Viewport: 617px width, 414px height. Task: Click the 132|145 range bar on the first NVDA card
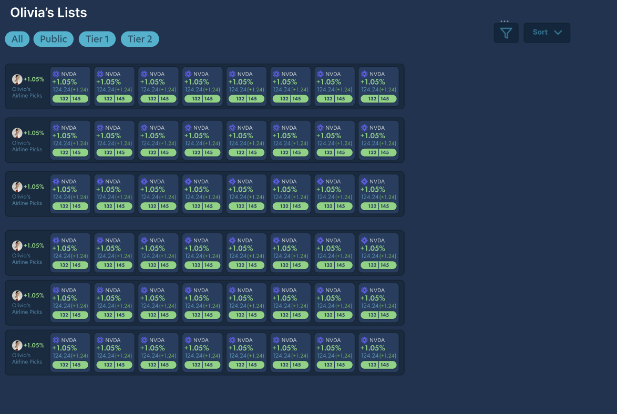pos(70,98)
